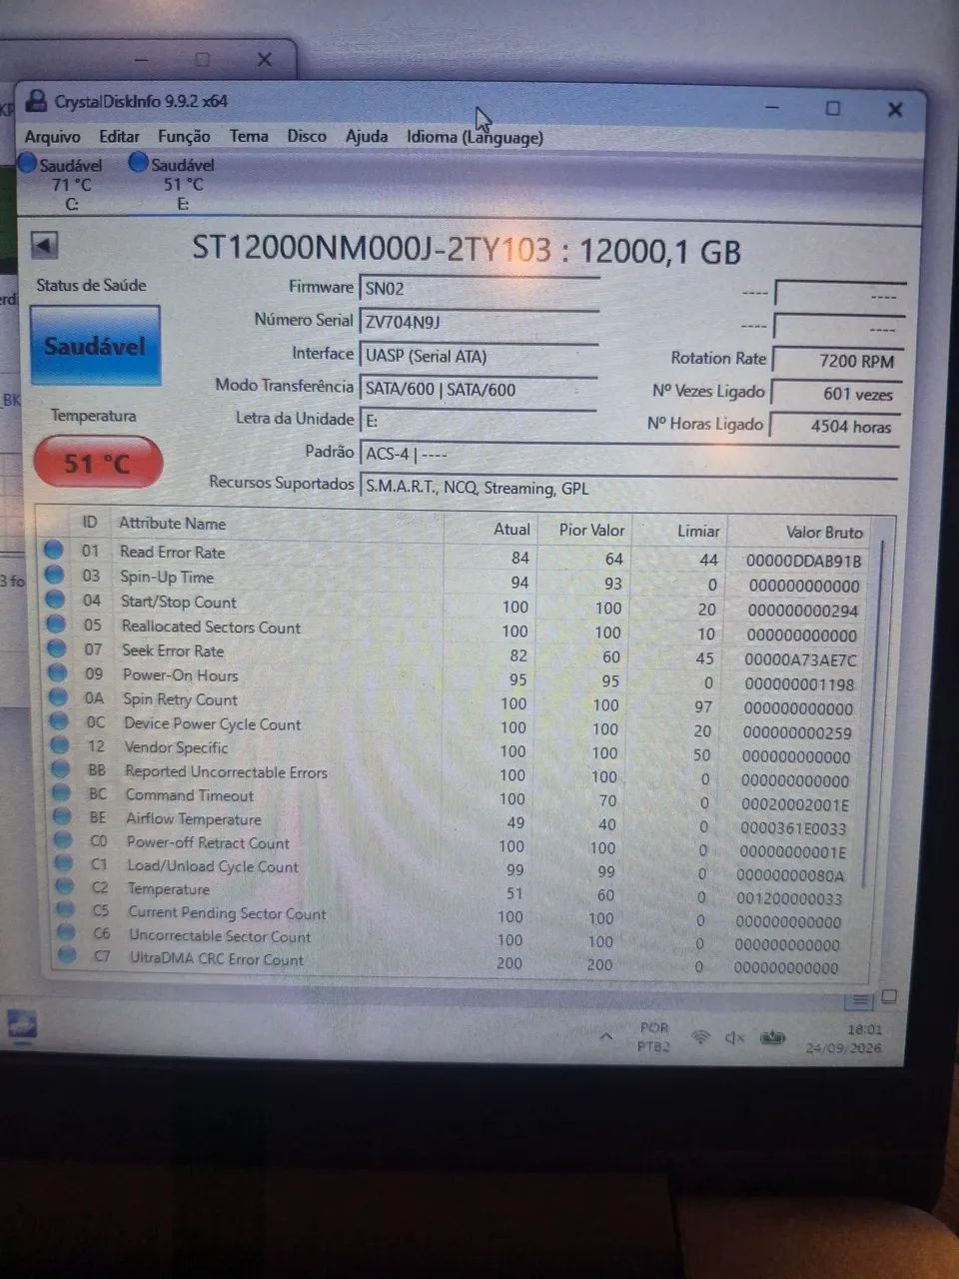This screenshot has height=1279, width=959.
Task: Click status icon of Device Power Cycle Count
Action: [59, 721]
